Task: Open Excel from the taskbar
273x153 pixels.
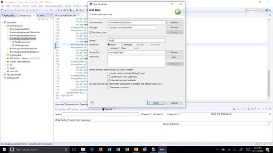Action: coord(127,149)
